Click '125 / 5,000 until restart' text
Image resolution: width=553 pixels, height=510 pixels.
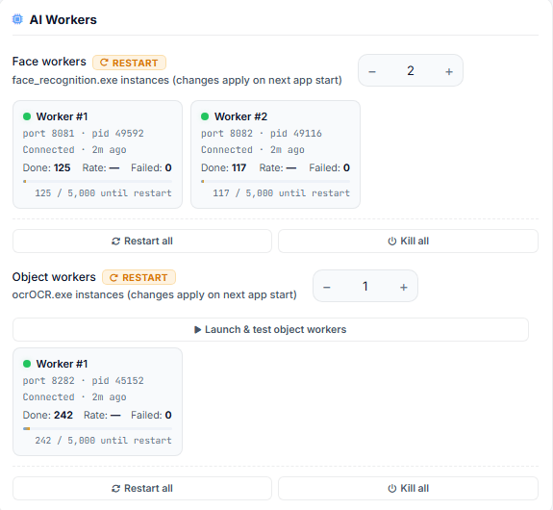[x=103, y=193]
